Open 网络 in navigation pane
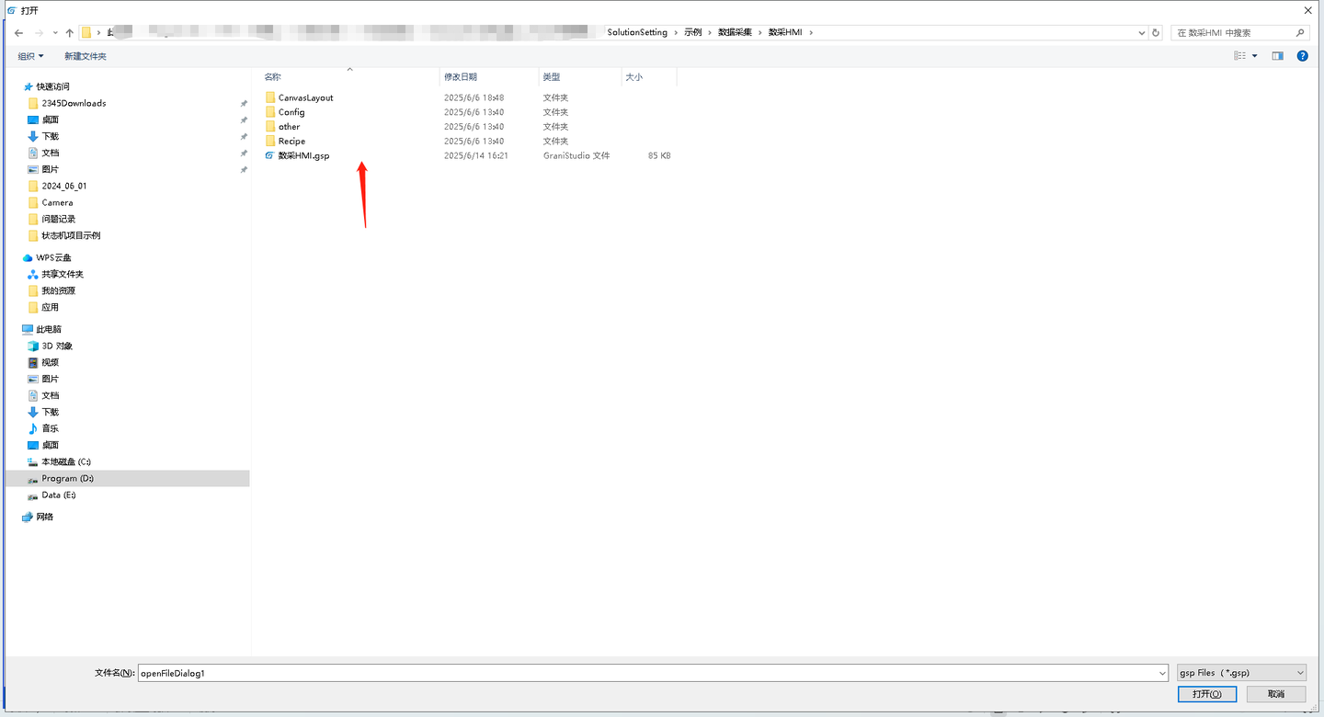 (x=44, y=517)
